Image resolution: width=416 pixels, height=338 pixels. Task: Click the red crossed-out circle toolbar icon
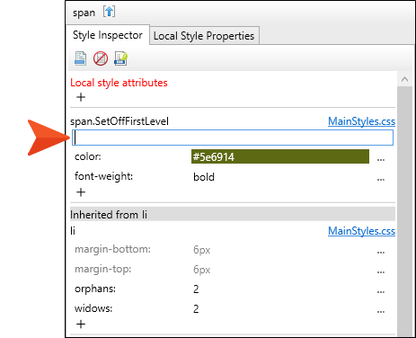[101, 58]
